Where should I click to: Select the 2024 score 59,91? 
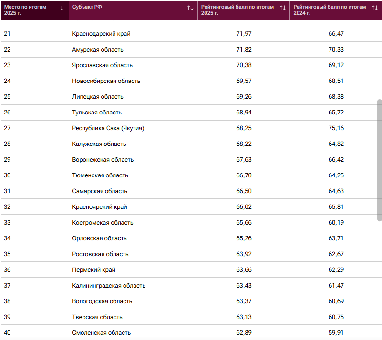tap(336, 333)
